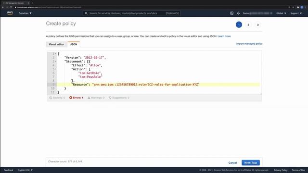
Task: Click the browser back arrow
Action: click(x=3, y=7)
